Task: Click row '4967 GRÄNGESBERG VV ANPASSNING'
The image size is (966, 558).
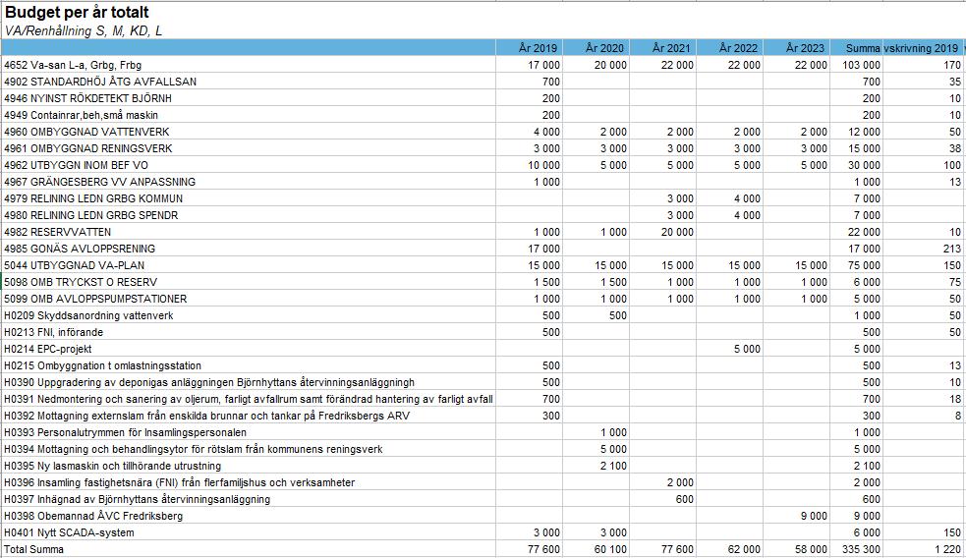Action: tap(483, 182)
